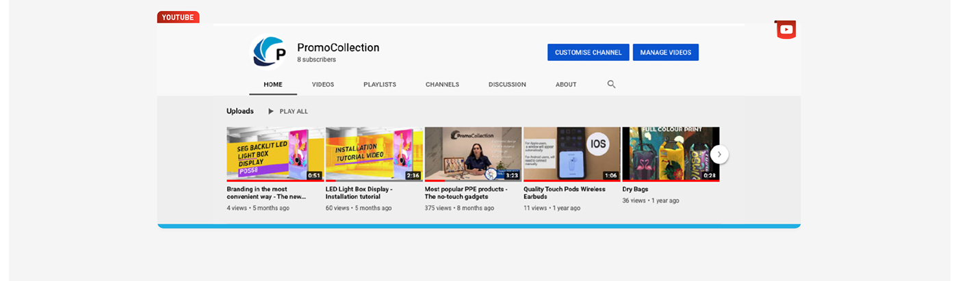
Task: Go to the Discussion tab
Action: pyautogui.click(x=507, y=85)
